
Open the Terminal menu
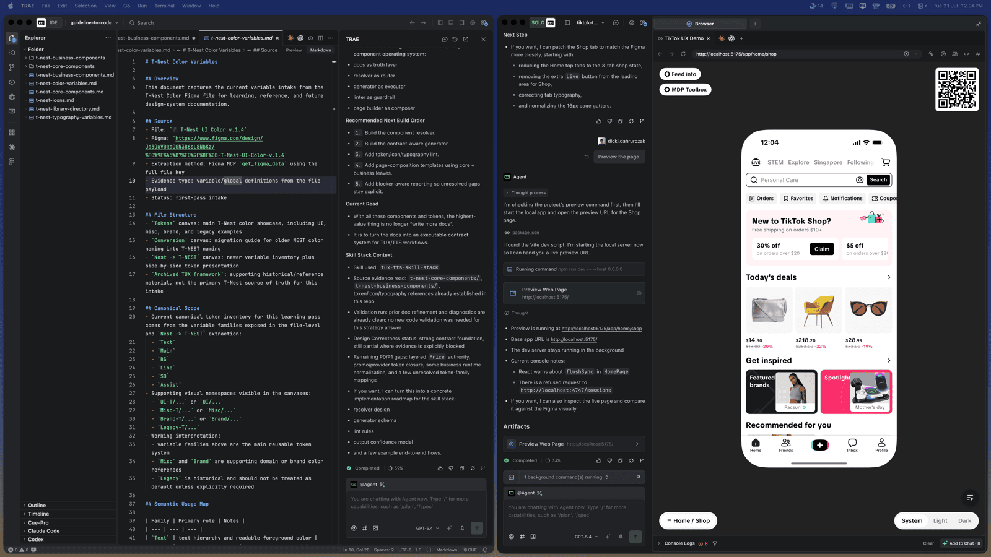point(164,6)
